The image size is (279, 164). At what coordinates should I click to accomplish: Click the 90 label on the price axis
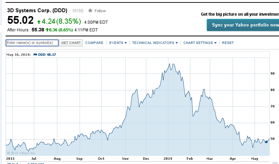pos(272,74)
